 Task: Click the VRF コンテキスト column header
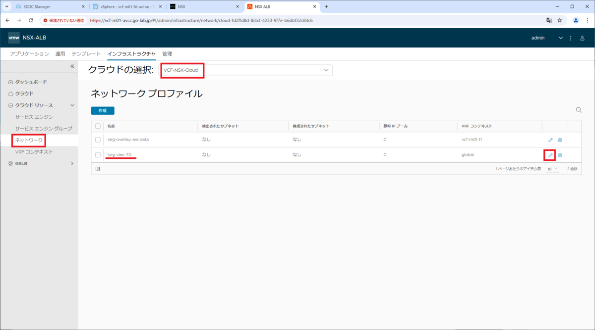(x=476, y=126)
